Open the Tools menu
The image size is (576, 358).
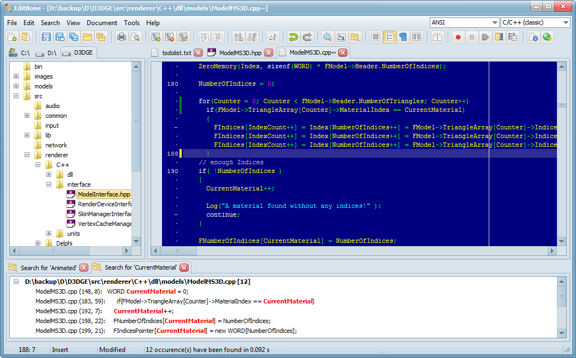(131, 23)
